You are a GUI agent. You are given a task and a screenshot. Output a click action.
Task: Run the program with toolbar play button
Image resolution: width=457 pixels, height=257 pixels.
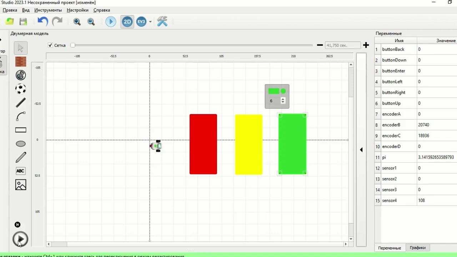(111, 21)
